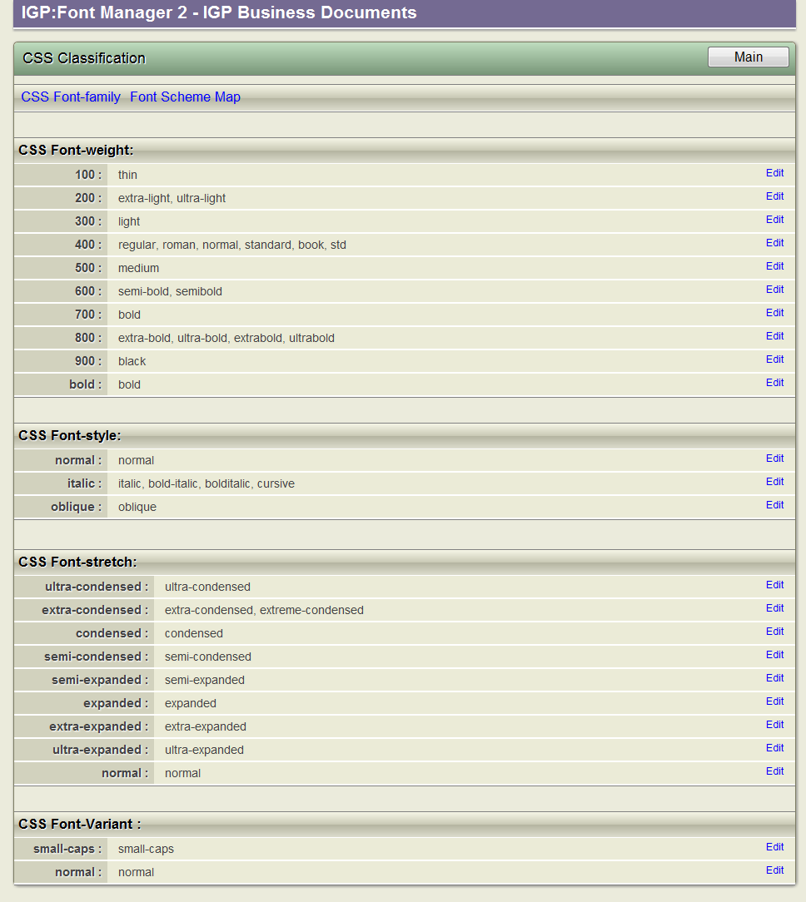Click the 'CSS Font-stretch:' section heading
Image resolution: width=806 pixels, height=902 pixels.
click(x=77, y=562)
